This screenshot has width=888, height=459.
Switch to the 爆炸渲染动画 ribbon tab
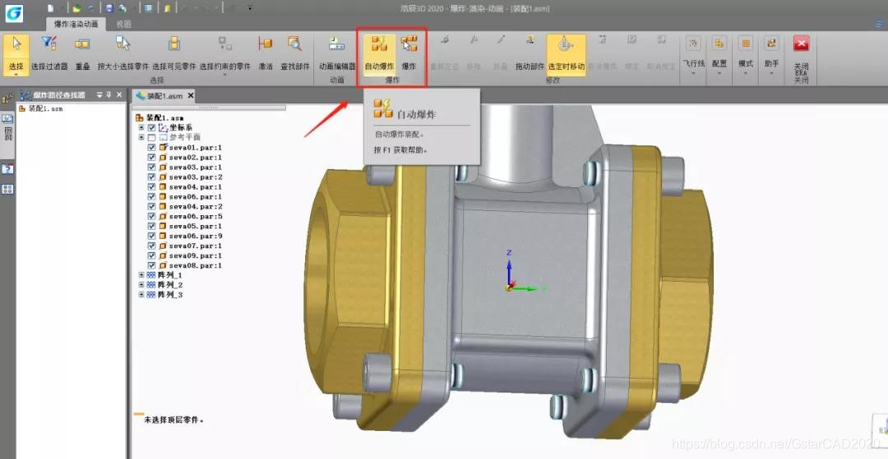point(76,25)
